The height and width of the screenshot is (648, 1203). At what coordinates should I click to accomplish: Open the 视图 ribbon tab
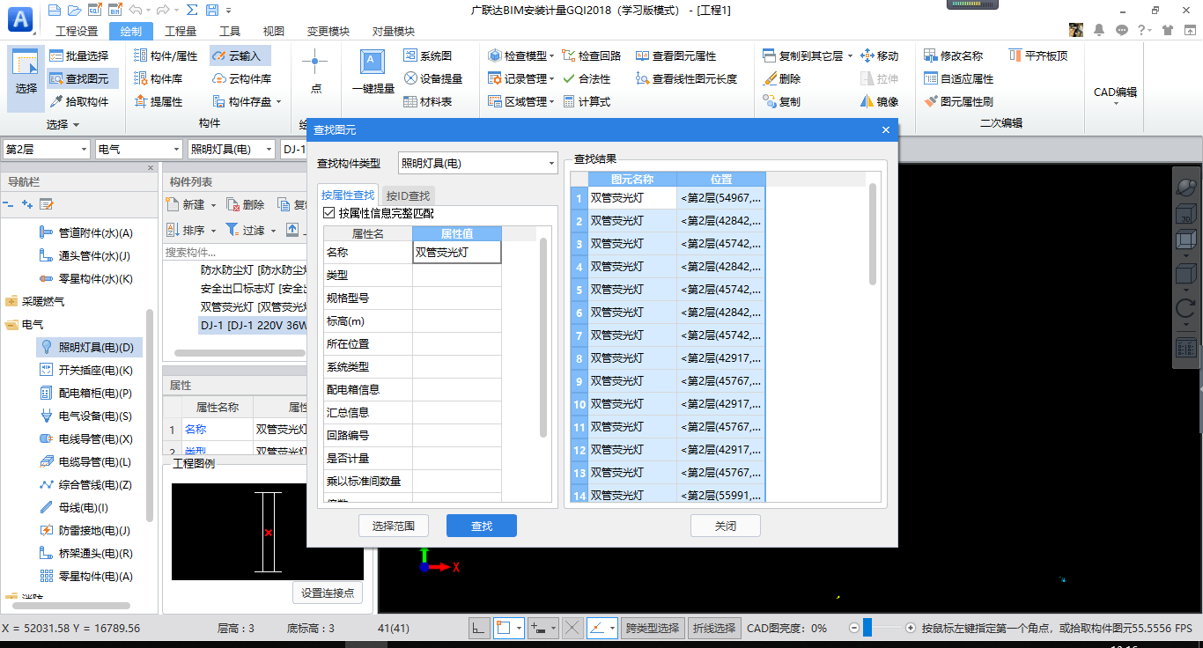tap(274, 32)
